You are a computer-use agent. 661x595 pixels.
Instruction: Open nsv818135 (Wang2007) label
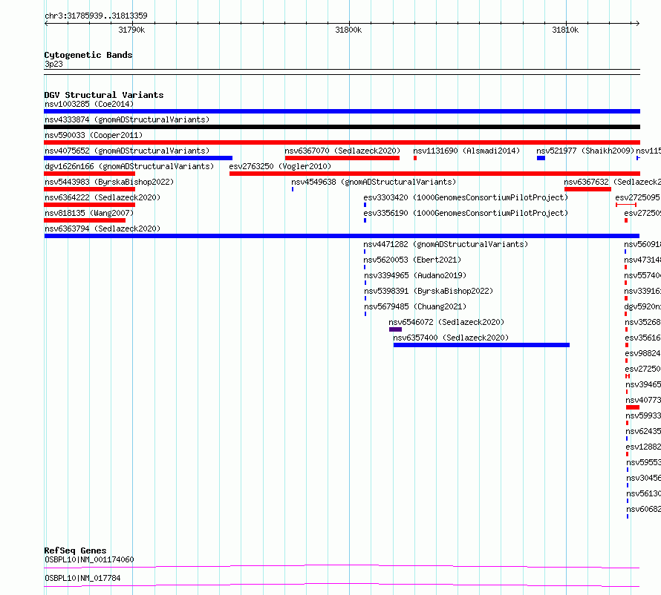pos(89,213)
